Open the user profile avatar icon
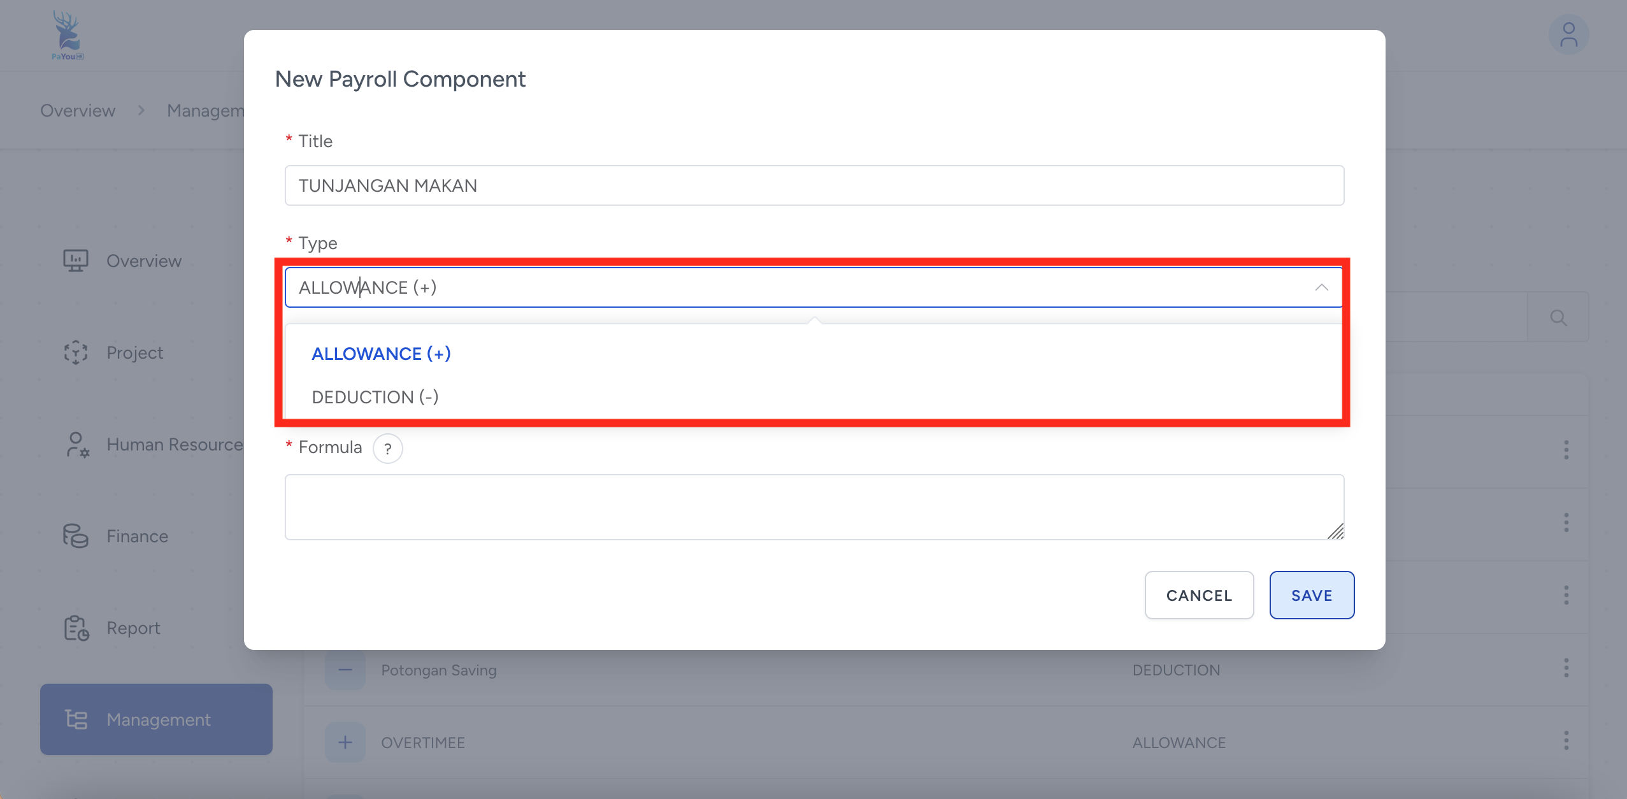 [x=1568, y=35]
